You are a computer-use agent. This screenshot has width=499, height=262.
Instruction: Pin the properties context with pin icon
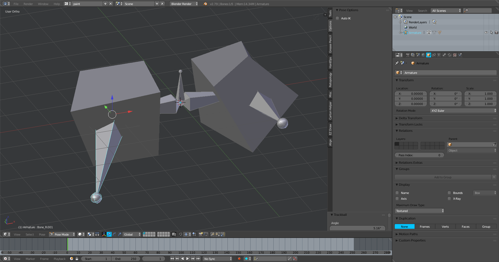397,63
